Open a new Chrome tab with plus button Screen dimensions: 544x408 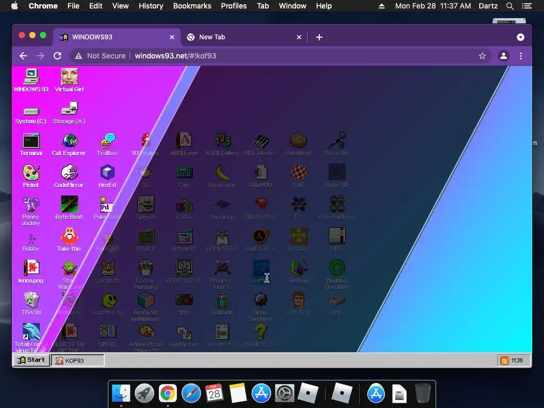tap(319, 37)
